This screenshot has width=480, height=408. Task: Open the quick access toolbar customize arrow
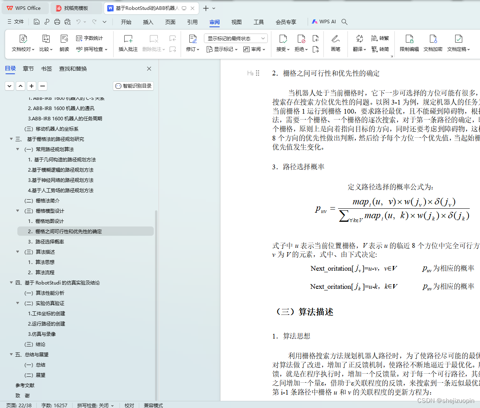pyautogui.click(x=105, y=22)
